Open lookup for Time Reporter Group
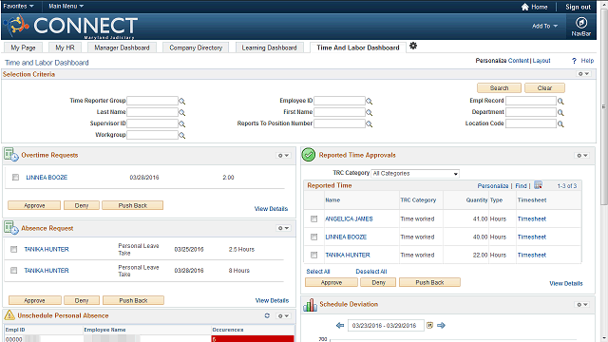Image resolution: width=608 pixels, height=342 pixels. pos(181,102)
